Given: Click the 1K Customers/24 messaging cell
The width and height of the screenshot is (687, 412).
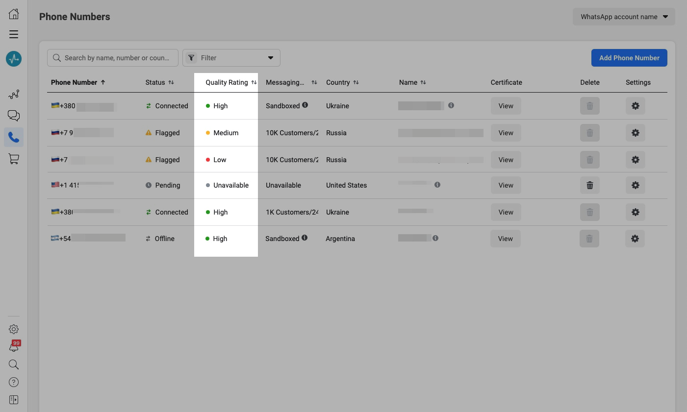Looking at the screenshot, I should click(292, 212).
